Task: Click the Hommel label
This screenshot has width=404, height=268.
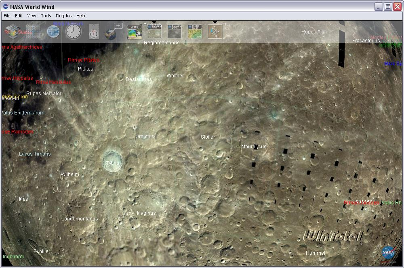Action: (316, 253)
